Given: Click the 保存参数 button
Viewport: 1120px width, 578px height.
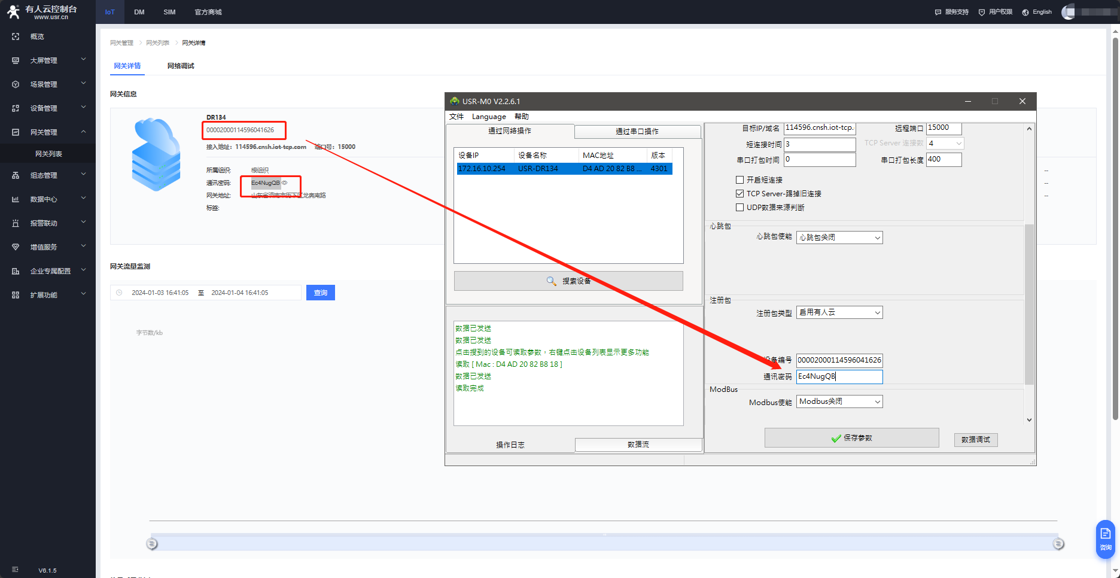Looking at the screenshot, I should pyautogui.click(x=851, y=438).
